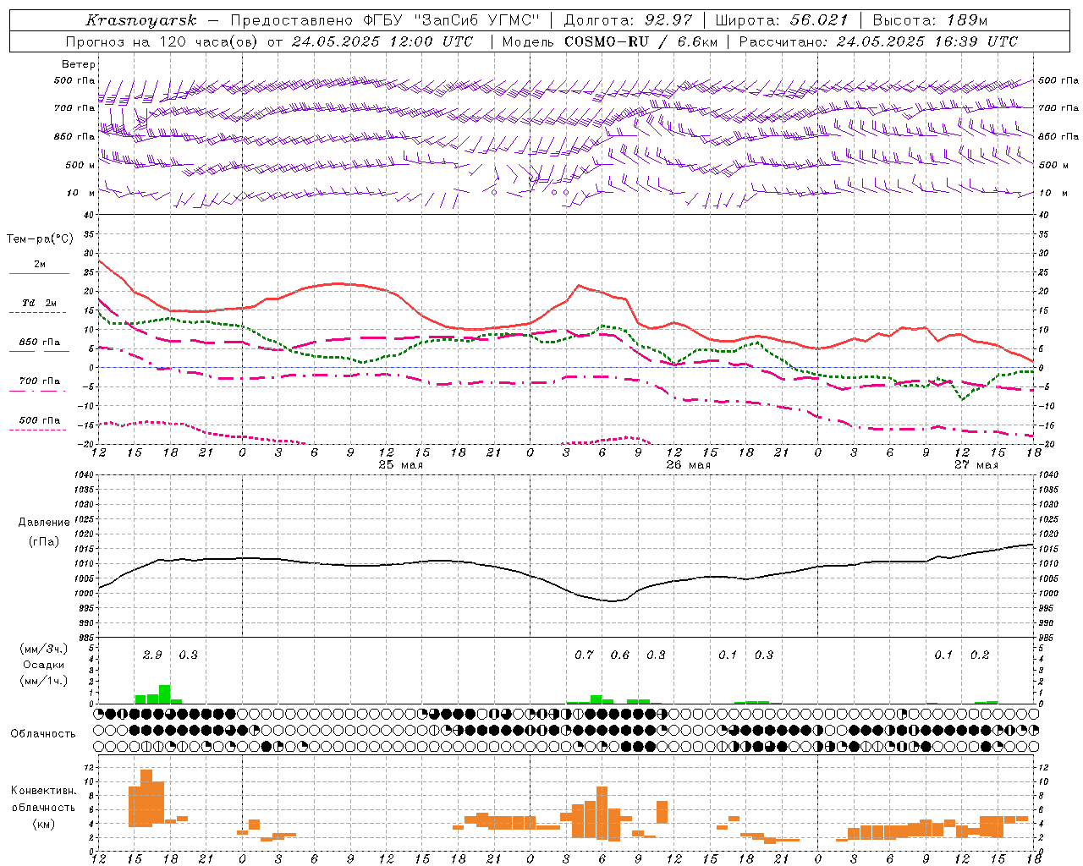Click the tallest green precipitation bar
The width and height of the screenshot is (1083, 866).
(x=164, y=694)
